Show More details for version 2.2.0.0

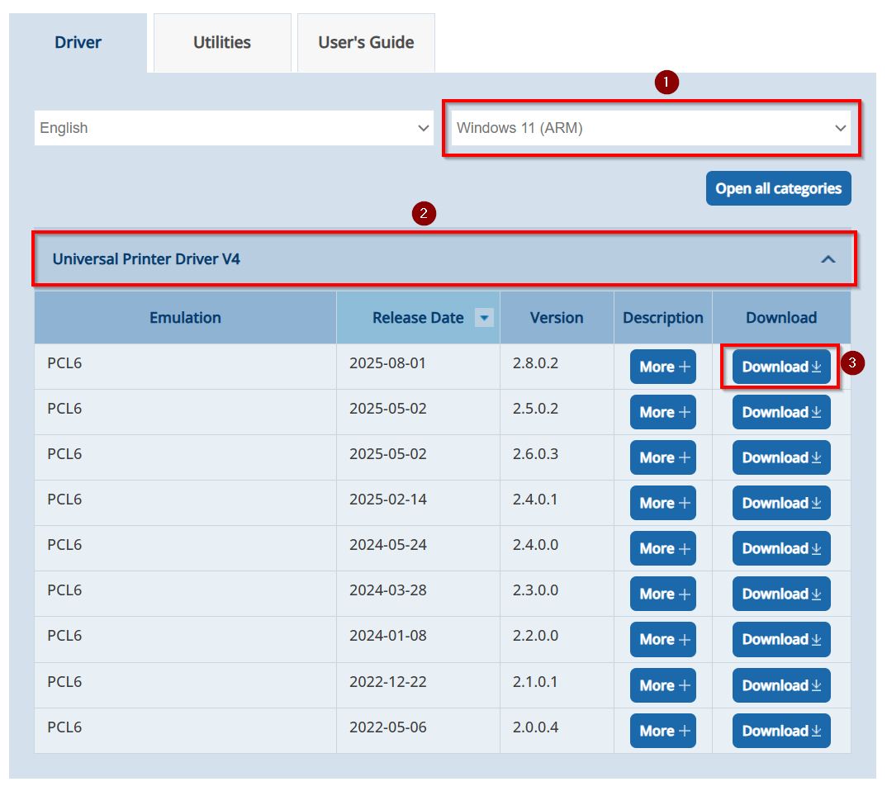pyautogui.click(x=663, y=639)
